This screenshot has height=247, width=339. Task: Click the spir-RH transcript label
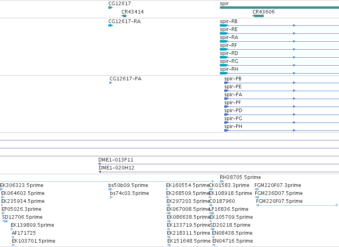[229, 69]
